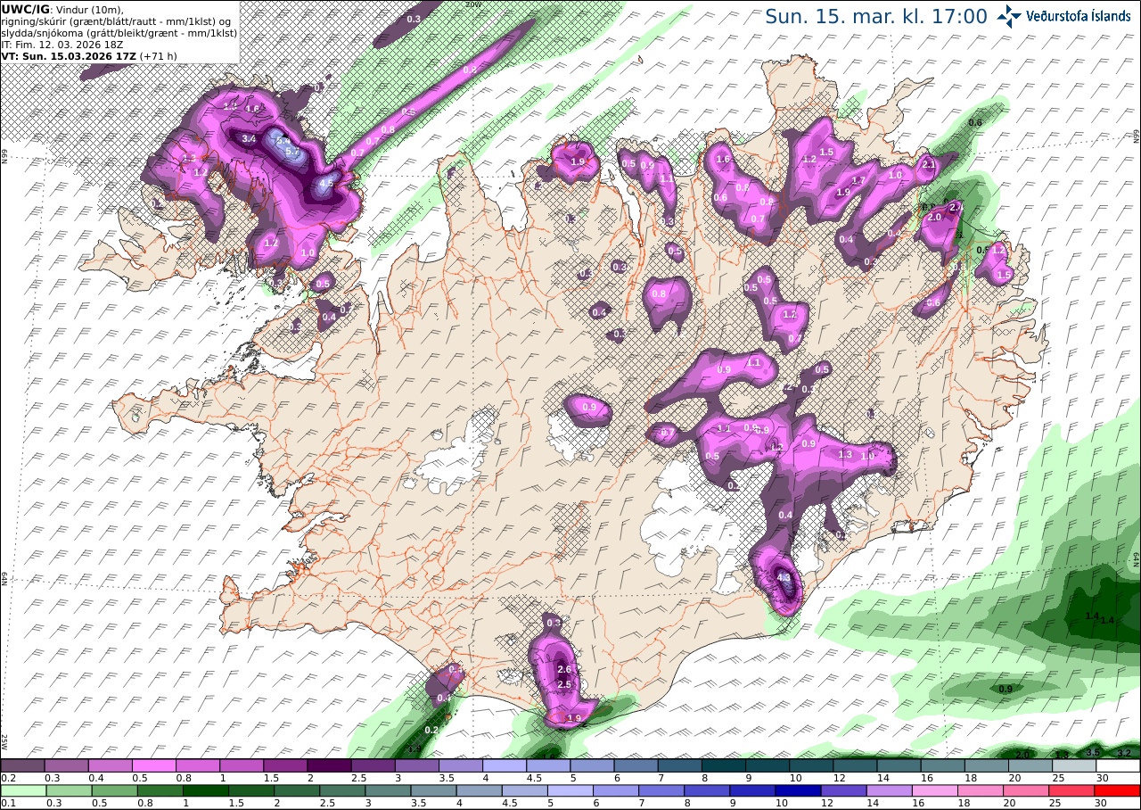Image resolution: width=1141 pixels, height=810 pixels.
Task: Click the bright pink 0.5 swatch in the snow legend
Action: click(x=153, y=765)
